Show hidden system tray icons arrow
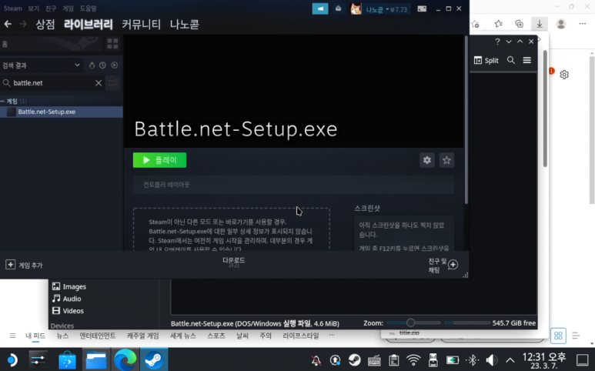 pos(510,359)
